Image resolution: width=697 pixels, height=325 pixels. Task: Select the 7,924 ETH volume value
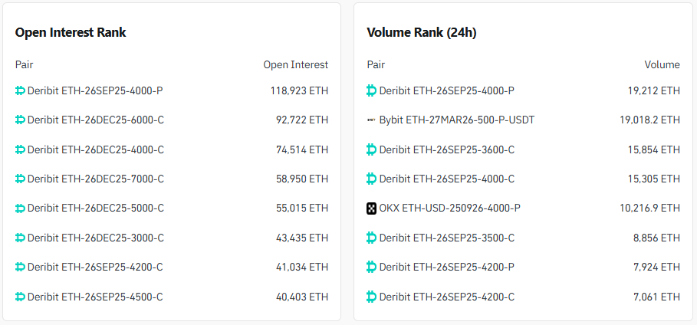click(656, 267)
